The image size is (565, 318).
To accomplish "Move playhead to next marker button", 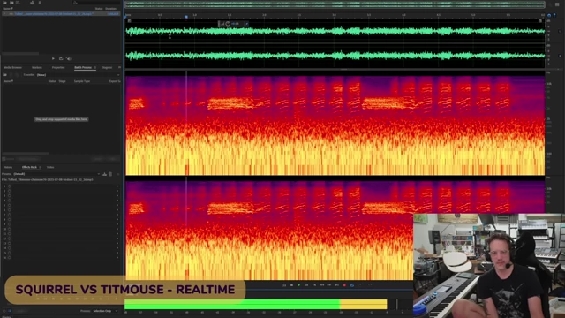I will pyautogui.click(x=337, y=285).
